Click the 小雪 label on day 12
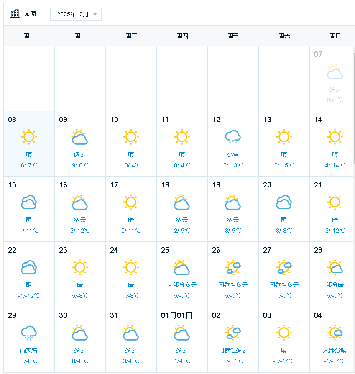Image resolution: width=355 pixels, height=374 pixels. click(x=233, y=154)
